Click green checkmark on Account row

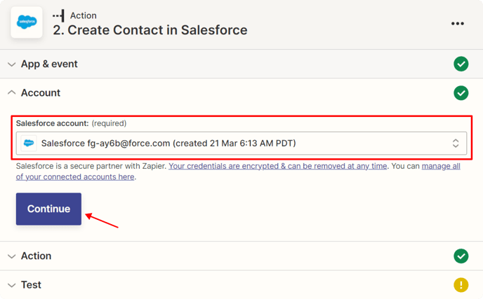[x=461, y=93]
